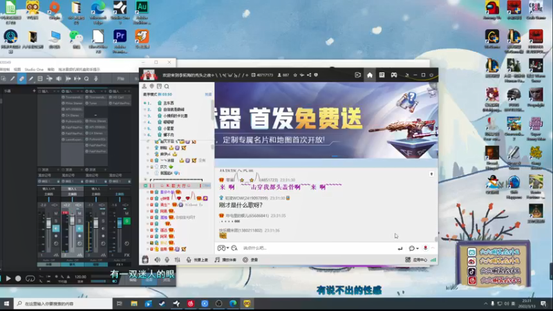Toggle loop mode in Studio One transport
Screen dimensions: 553x311
tap(30, 279)
